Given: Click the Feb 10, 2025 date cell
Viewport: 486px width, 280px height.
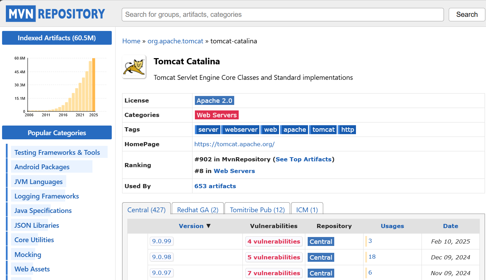Looking at the screenshot, I should tap(450, 241).
